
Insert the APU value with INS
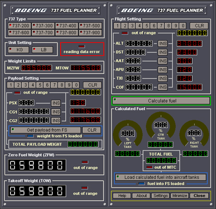click(163, 69)
